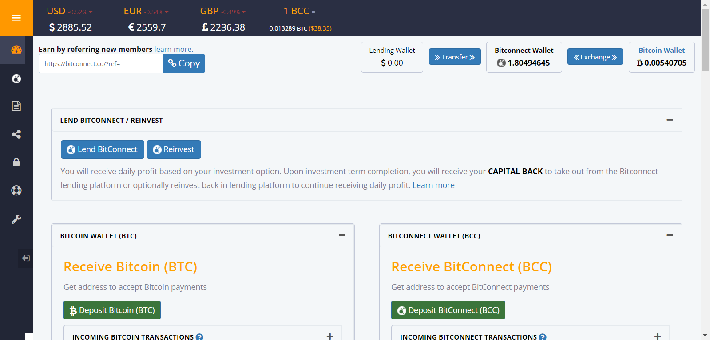This screenshot has width=710, height=340.
Task: Click the Lend BitConnect button
Action: pyautogui.click(x=103, y=149)
